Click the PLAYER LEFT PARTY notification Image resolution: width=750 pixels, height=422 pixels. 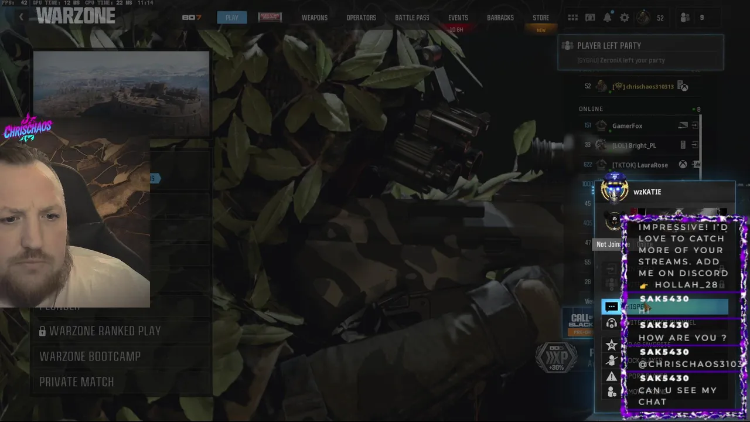click(640, 52)
